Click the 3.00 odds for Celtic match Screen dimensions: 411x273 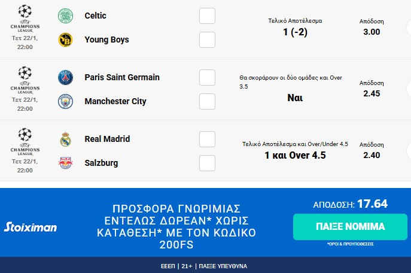click(372, 32)
